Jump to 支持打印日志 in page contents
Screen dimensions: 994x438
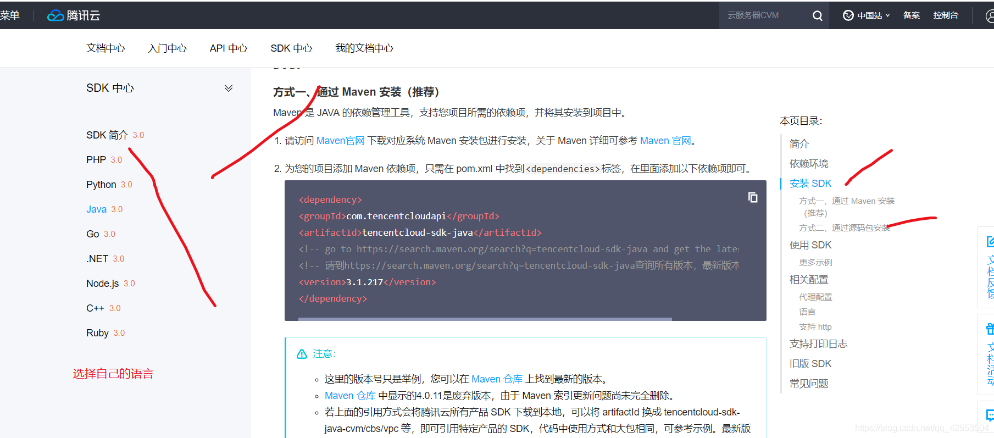point(819,344)
